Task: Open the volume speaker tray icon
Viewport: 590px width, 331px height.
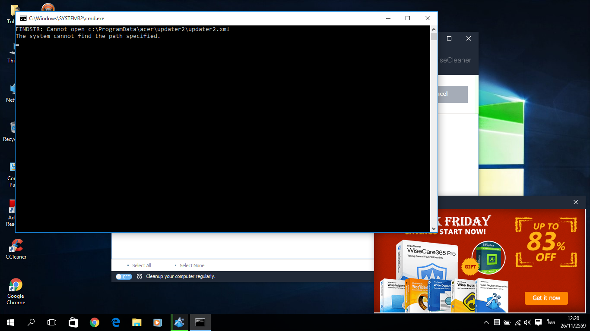Action: click(x=528, y=322)
